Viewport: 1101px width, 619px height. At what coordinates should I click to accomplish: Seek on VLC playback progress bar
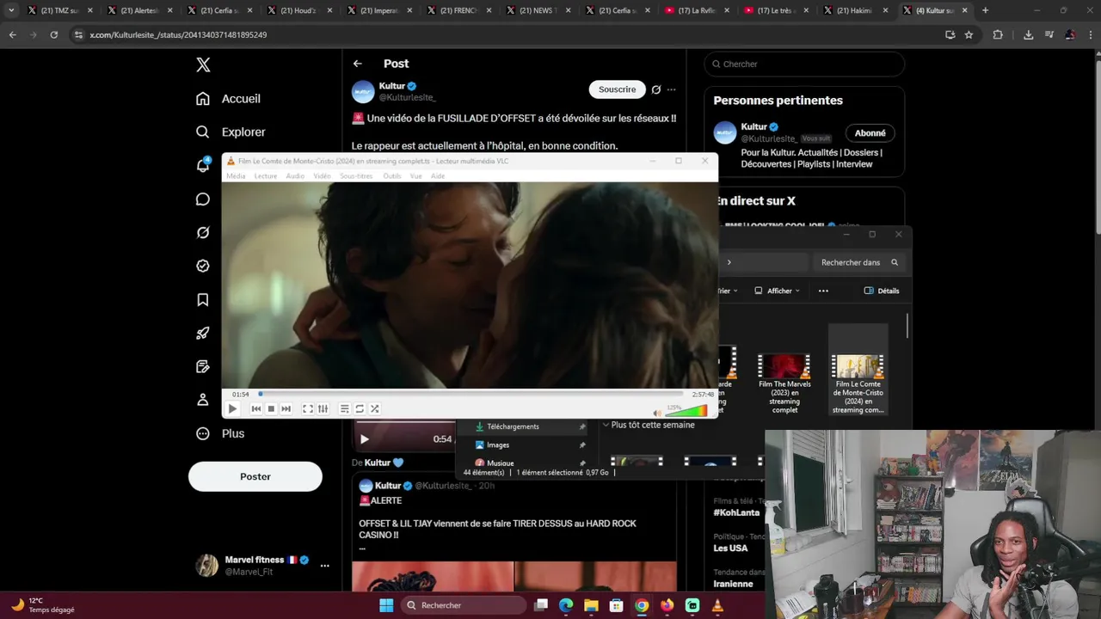[471, 395]
